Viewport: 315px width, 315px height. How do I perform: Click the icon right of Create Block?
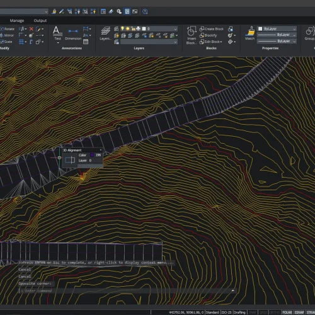(231, 29)
